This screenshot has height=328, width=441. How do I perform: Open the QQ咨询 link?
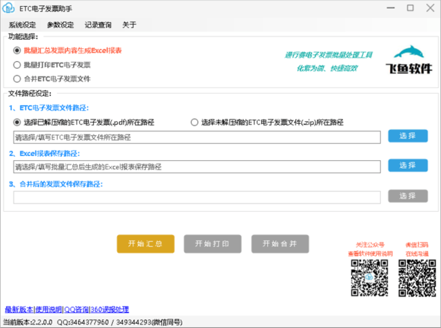(76, 309)
